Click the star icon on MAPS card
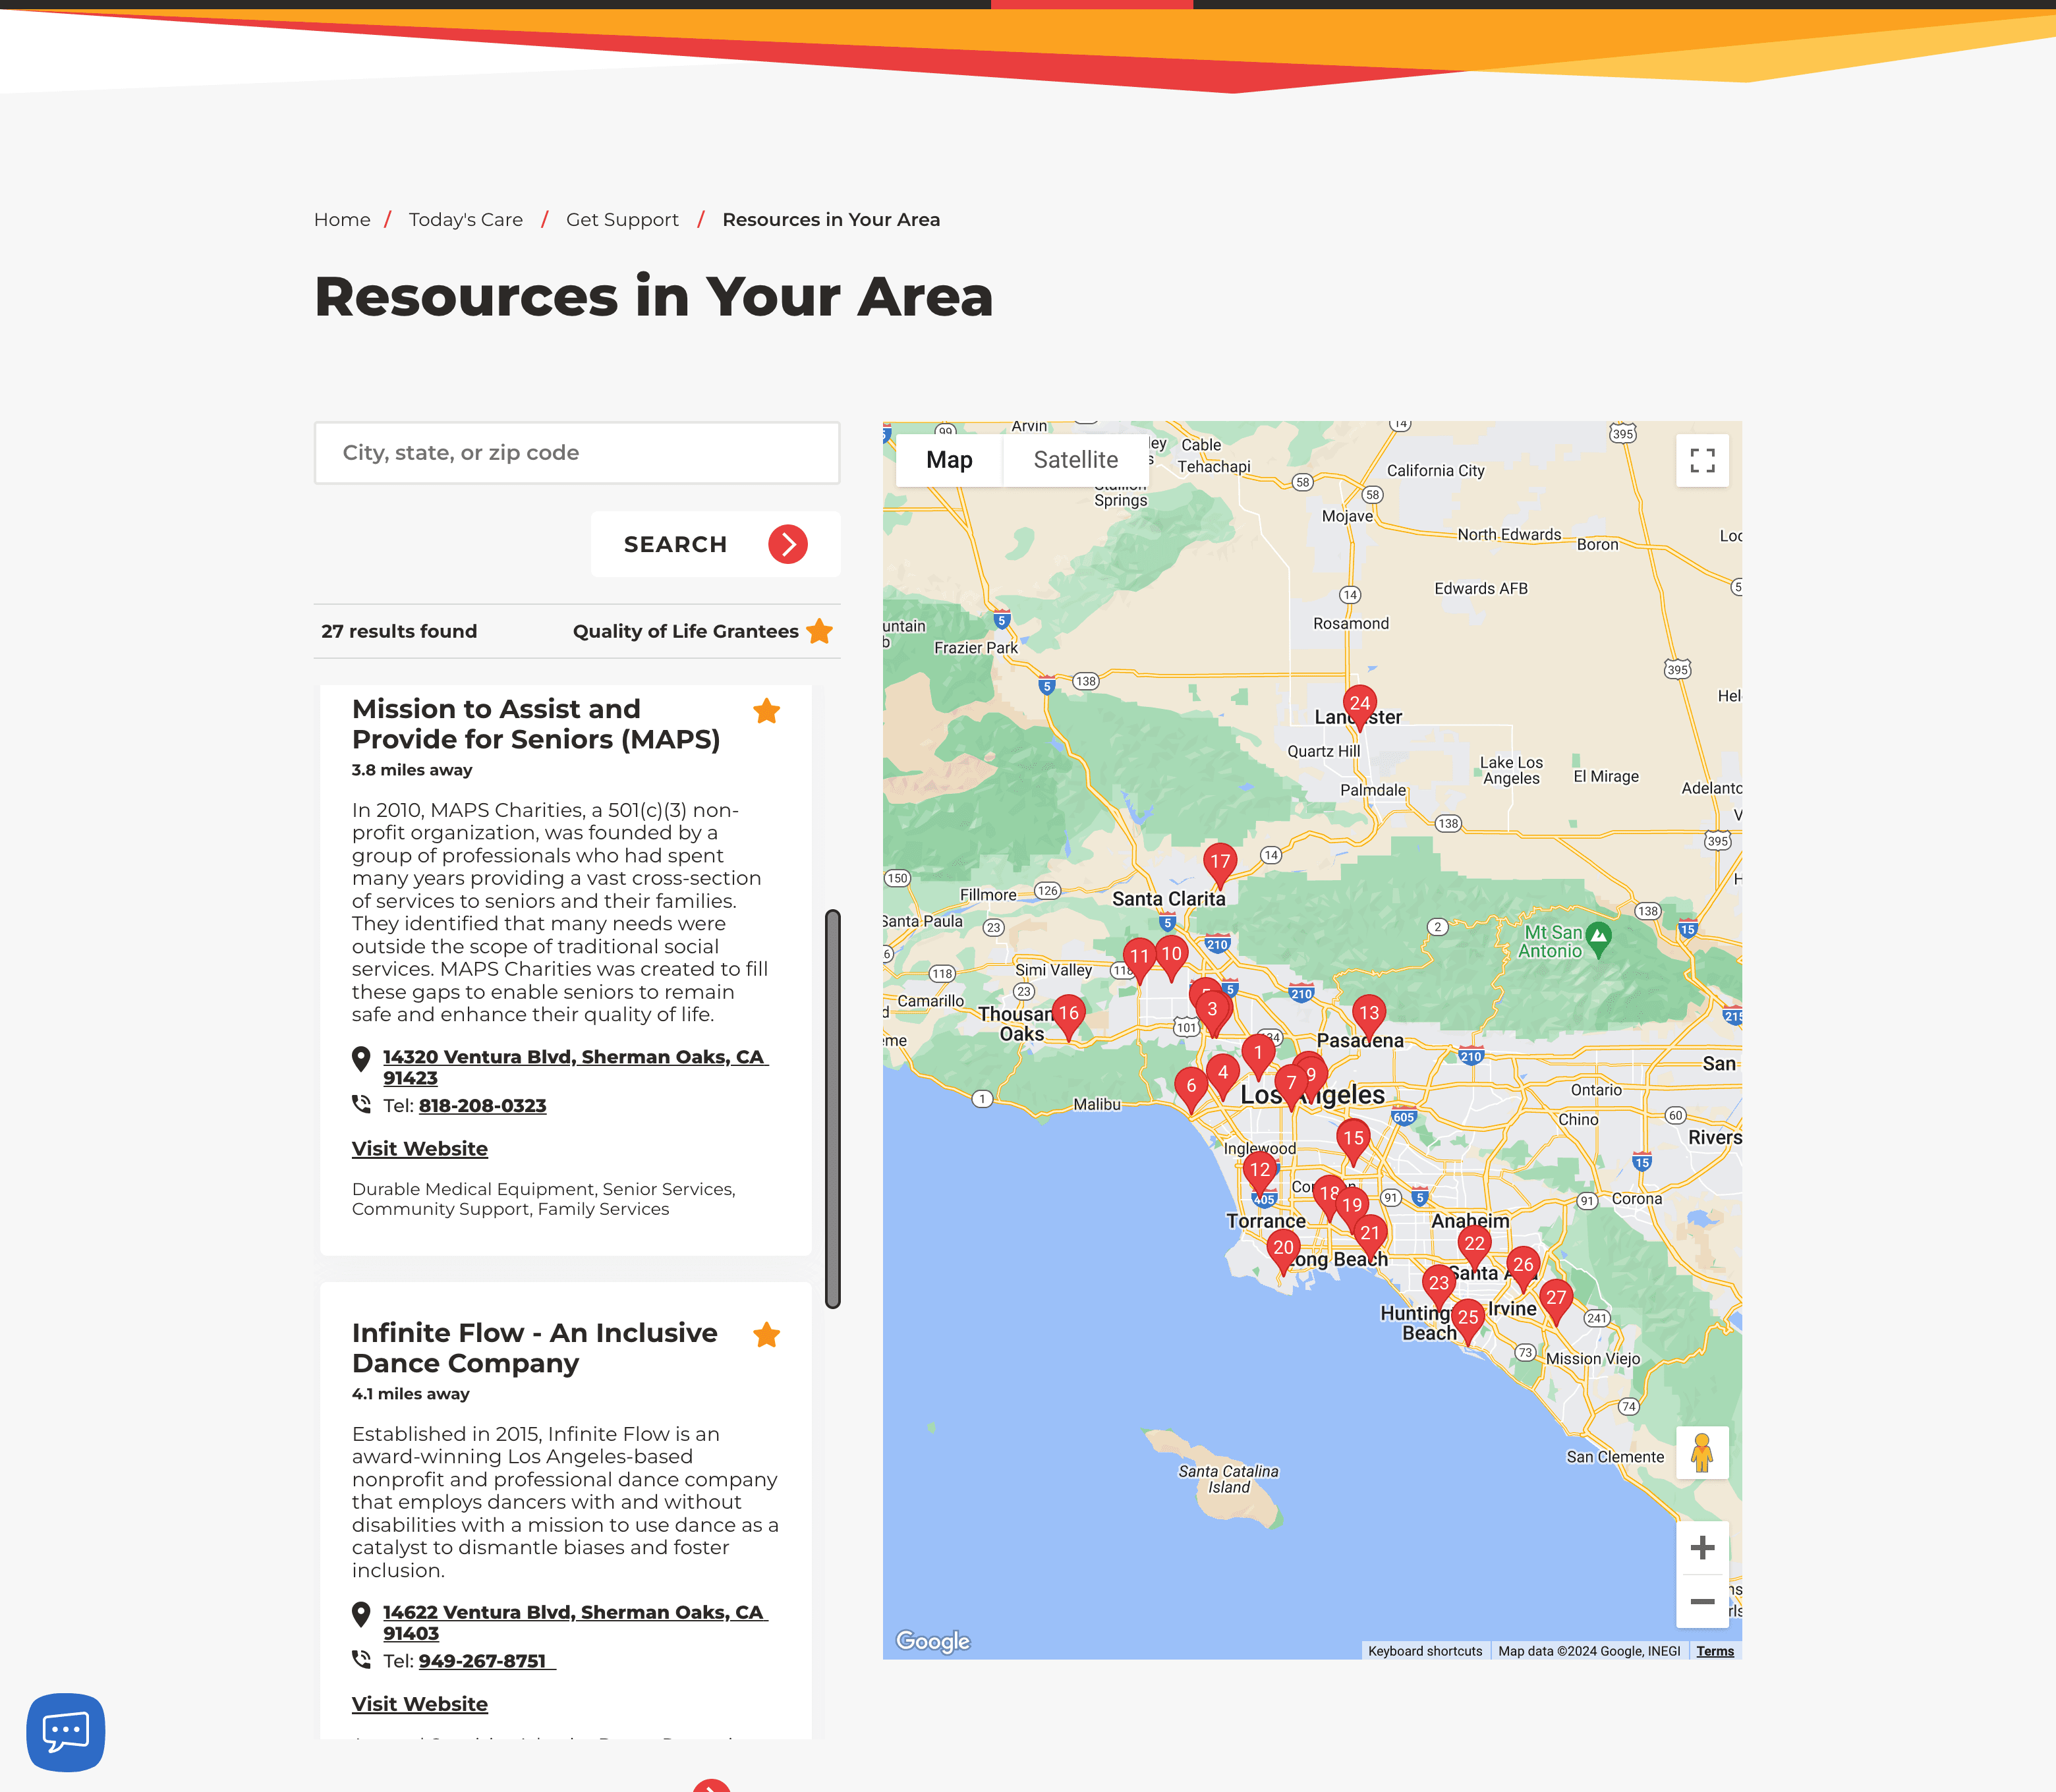Viewport: 2056px width, 1792px height. [767, 711]
